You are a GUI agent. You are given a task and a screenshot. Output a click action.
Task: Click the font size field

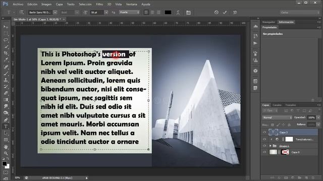coord(96,13)
